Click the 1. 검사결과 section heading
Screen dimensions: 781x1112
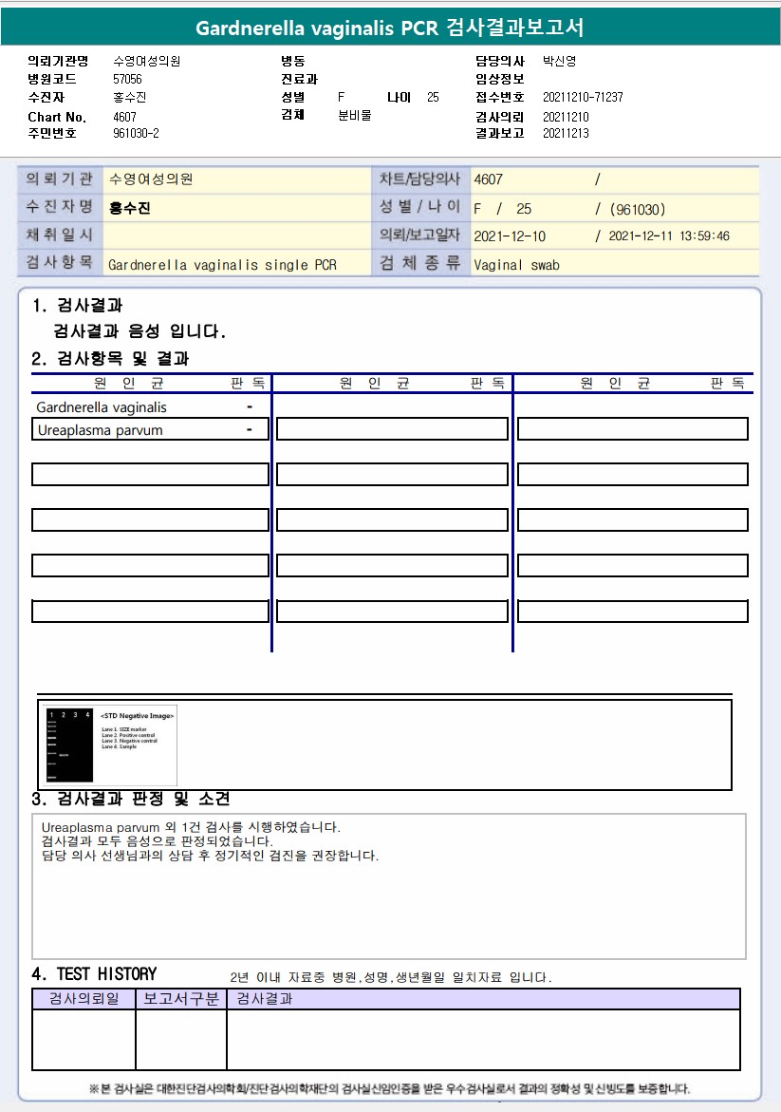77,306
